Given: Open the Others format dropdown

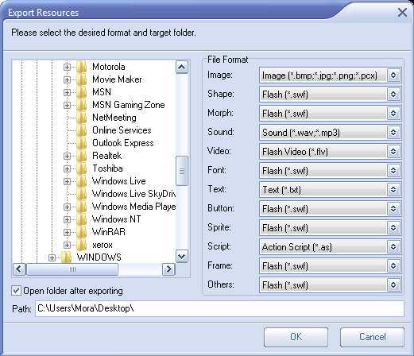Looking at the screenshot, I should (x=393, y=285).
